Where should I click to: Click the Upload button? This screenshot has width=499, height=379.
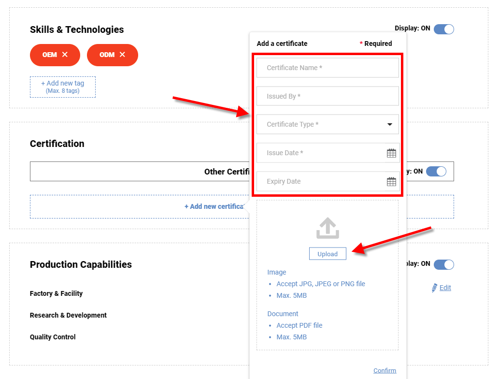(x=328, y=254)
